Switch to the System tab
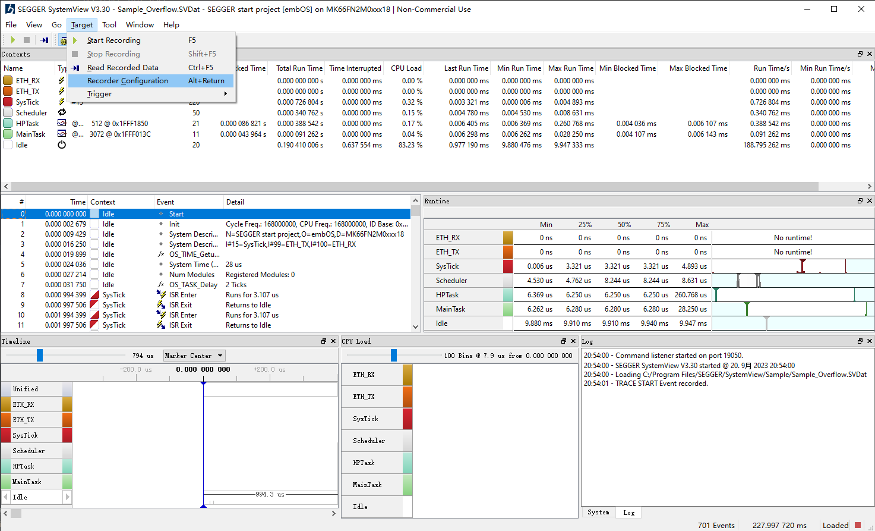 [x=598, y=513]
